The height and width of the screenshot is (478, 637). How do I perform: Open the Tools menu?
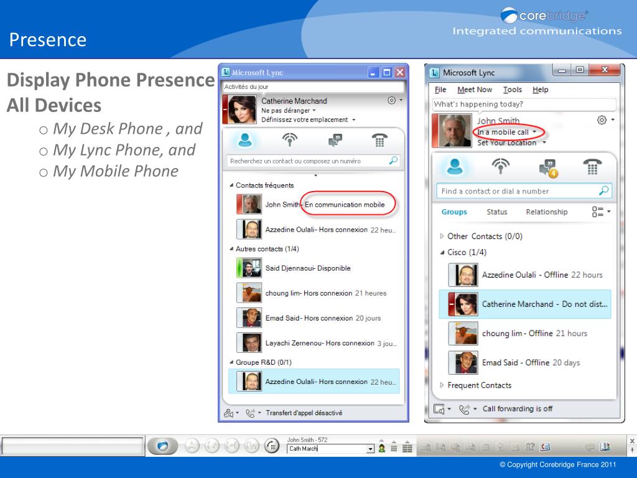pos(513,90)
